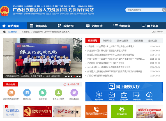The width and height of the screenshot is (166, 121).
Task: Switch to the 市县动态 tab
Action: pos(107,41)
